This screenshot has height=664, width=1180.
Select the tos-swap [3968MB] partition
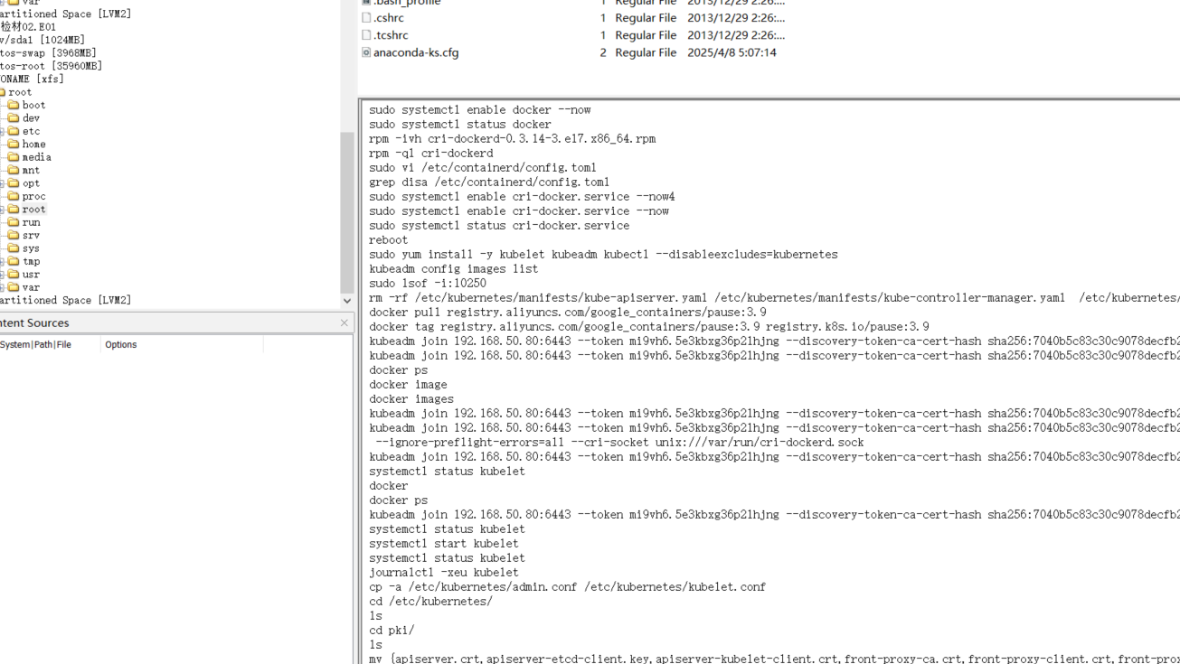tap(49, 52)
